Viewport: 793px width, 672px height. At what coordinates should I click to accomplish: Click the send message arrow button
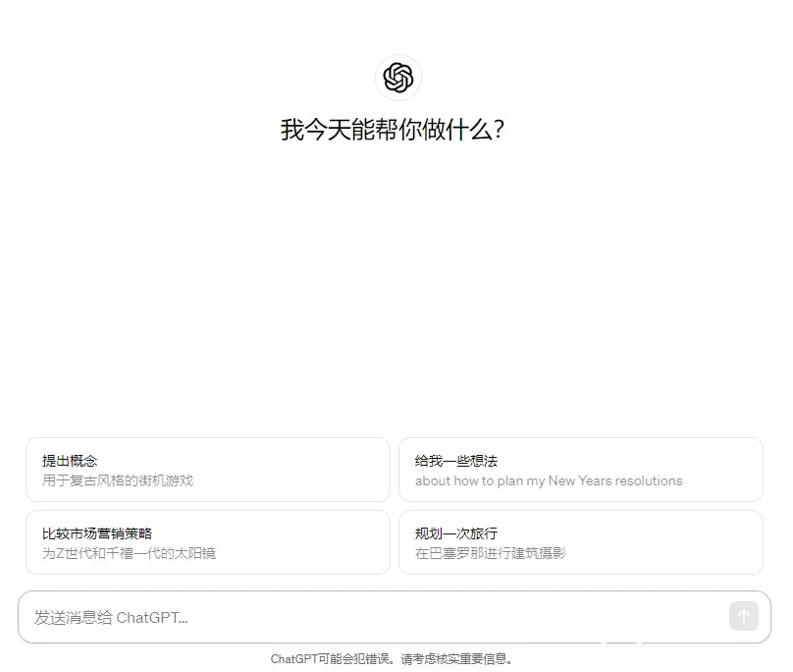(x=744, y=616)
